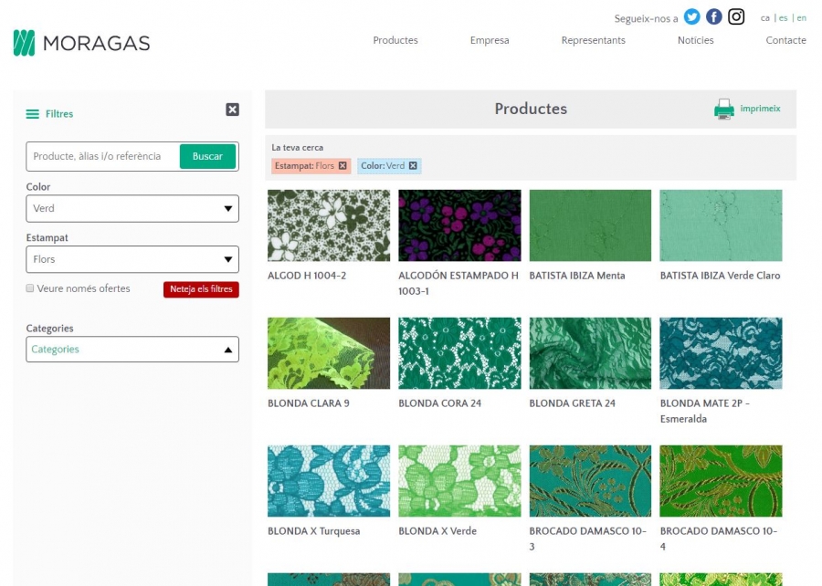Go to Notícies page
This screenshot has height=586, width=822.
pyautogui.click(x=696, y=40)
